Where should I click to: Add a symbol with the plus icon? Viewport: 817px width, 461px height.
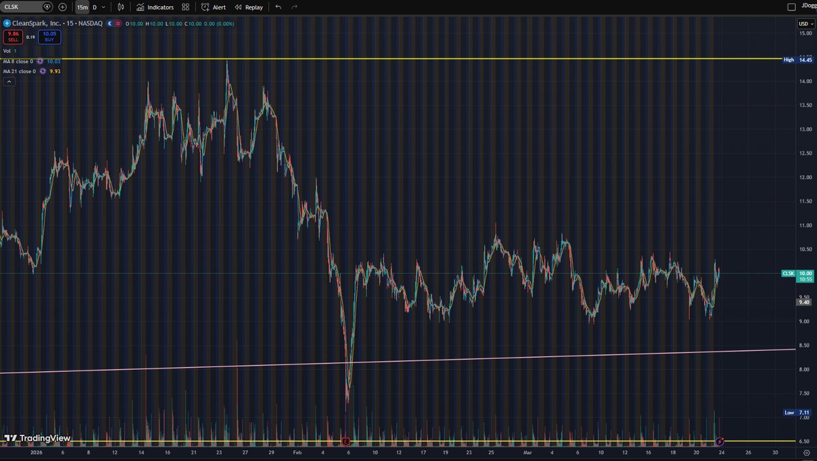click(63, 7)
